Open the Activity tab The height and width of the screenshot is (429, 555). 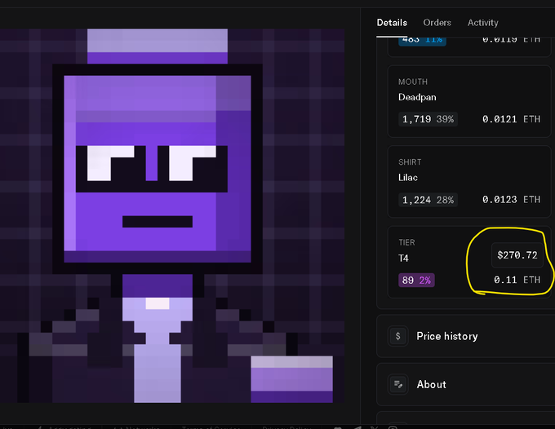[x=483, y=23]
